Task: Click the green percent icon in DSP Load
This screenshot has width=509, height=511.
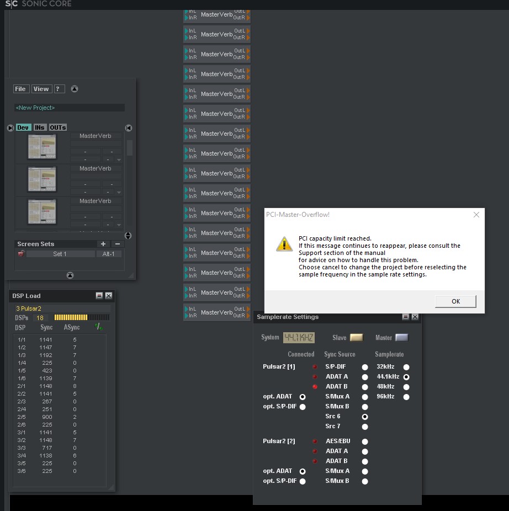Action: 99,327
